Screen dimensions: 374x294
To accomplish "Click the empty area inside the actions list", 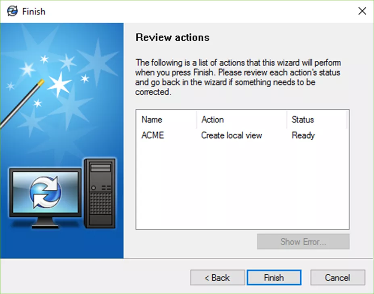I will [x=242, y=185].
